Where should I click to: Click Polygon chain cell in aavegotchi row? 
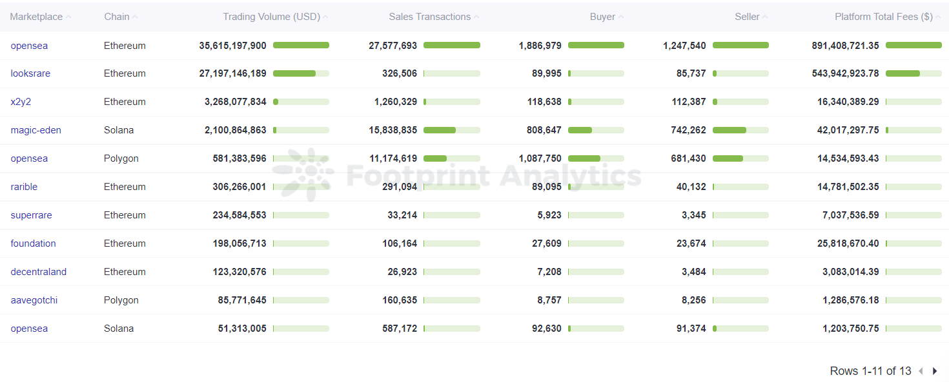pos(121,300)
